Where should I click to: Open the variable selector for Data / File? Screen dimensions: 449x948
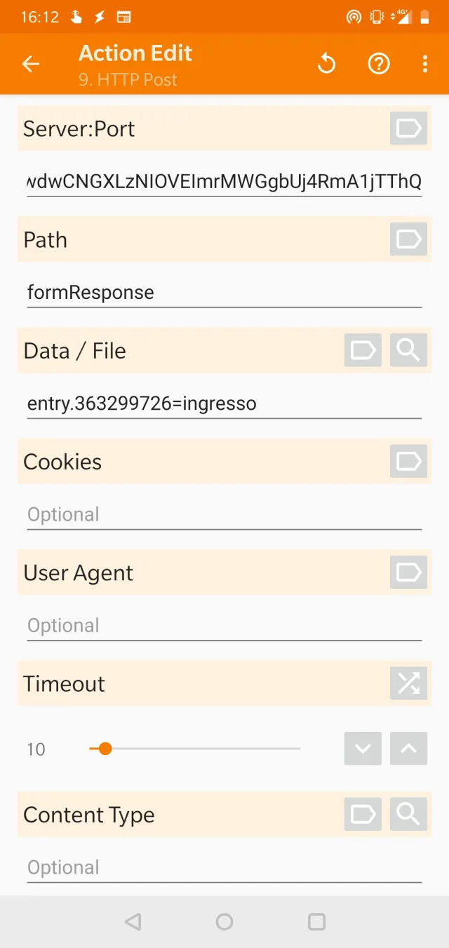(363, 350)
